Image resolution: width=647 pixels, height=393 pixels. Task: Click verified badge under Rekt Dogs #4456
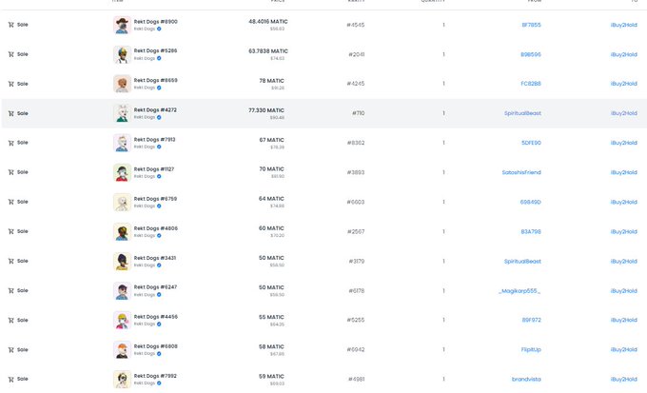[x=159, y=324]
